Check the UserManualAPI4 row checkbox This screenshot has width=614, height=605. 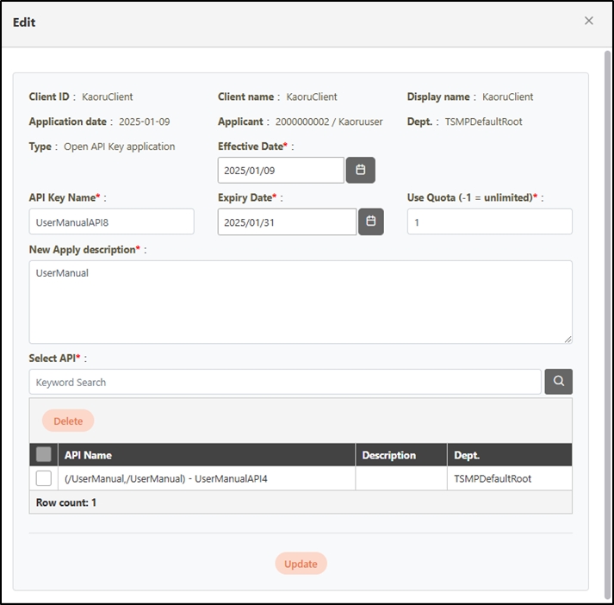(x=44, y=478)
